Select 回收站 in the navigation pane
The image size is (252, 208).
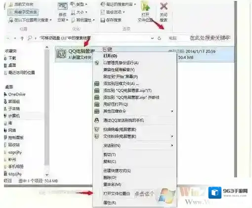point(14,145)
